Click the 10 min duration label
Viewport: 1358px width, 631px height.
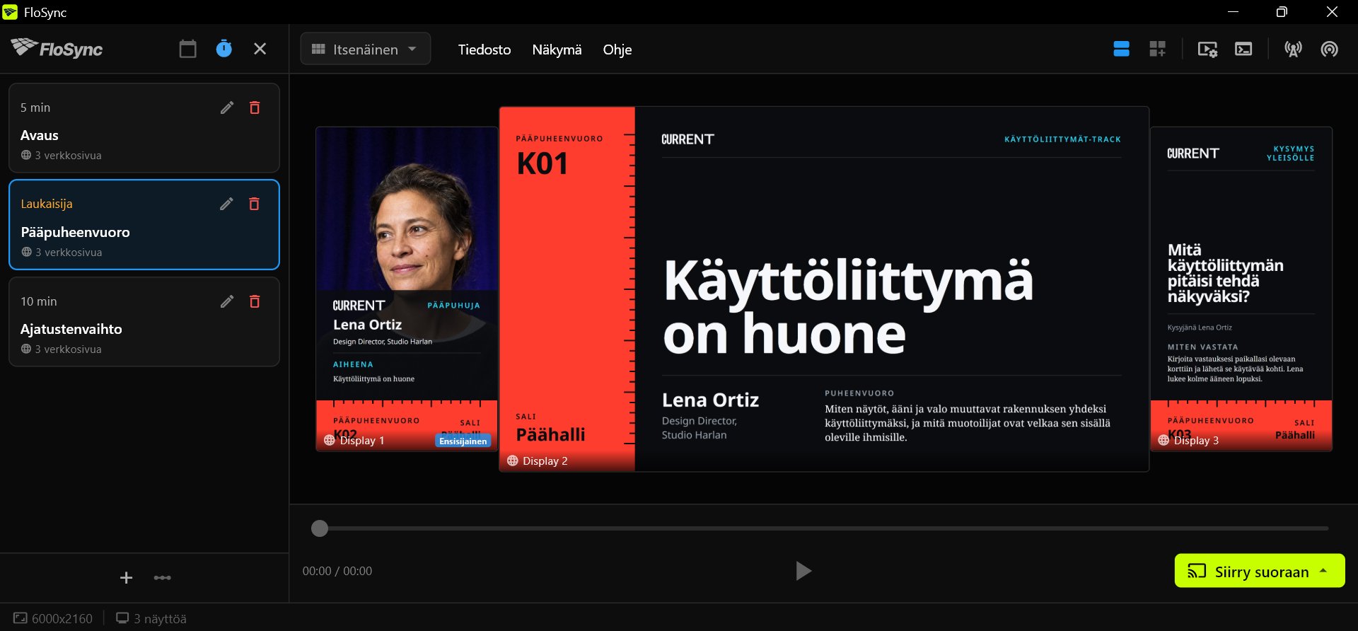click(x=39, y=301)
